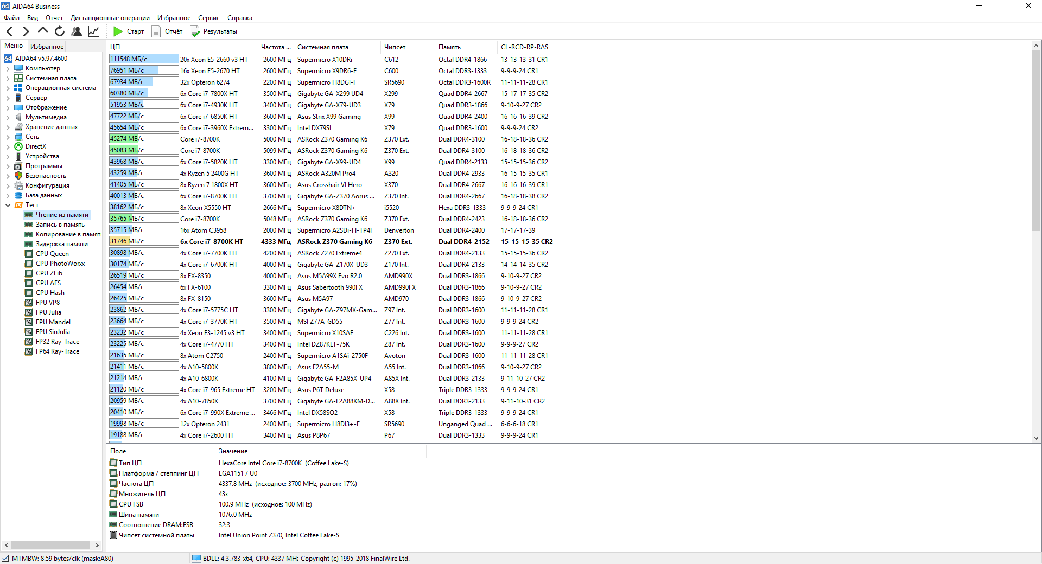Click the 45274 МБ/с green result bar
The width and height of the screenshot is (1042, 564).
[x=144, y=139]
